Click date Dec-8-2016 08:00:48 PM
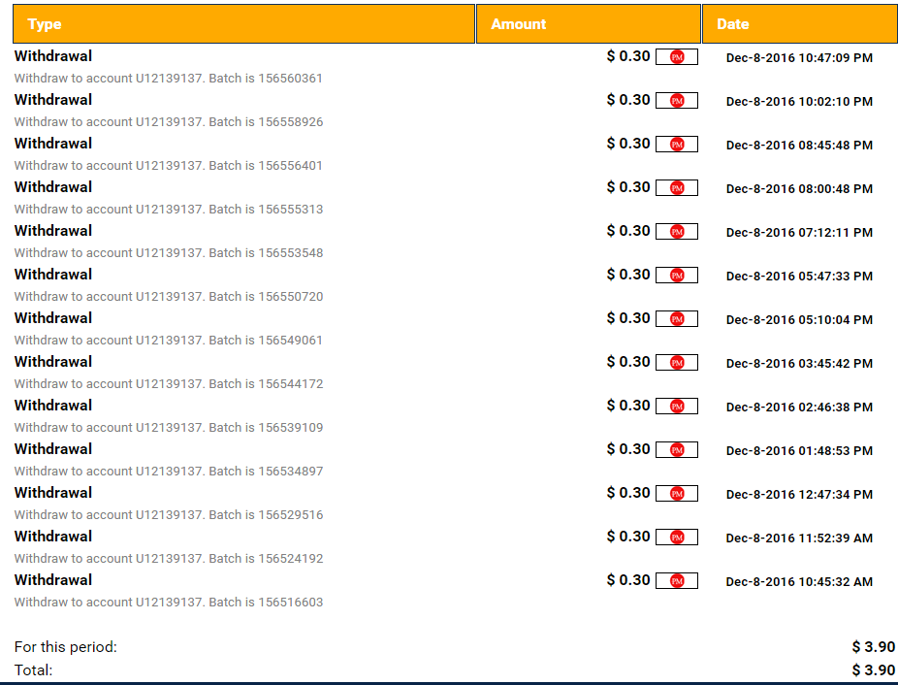The width and height of the screenshot is (898, 685). coord(799,188)
